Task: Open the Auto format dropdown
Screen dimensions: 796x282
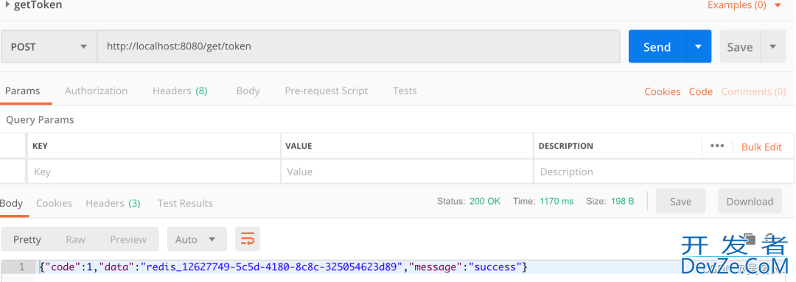Action: 197,239
